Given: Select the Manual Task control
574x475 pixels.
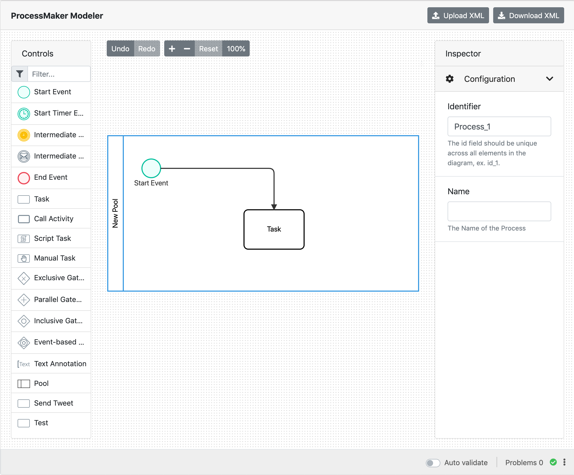Looking at the screenshot, I should click(x=51, y=258).
